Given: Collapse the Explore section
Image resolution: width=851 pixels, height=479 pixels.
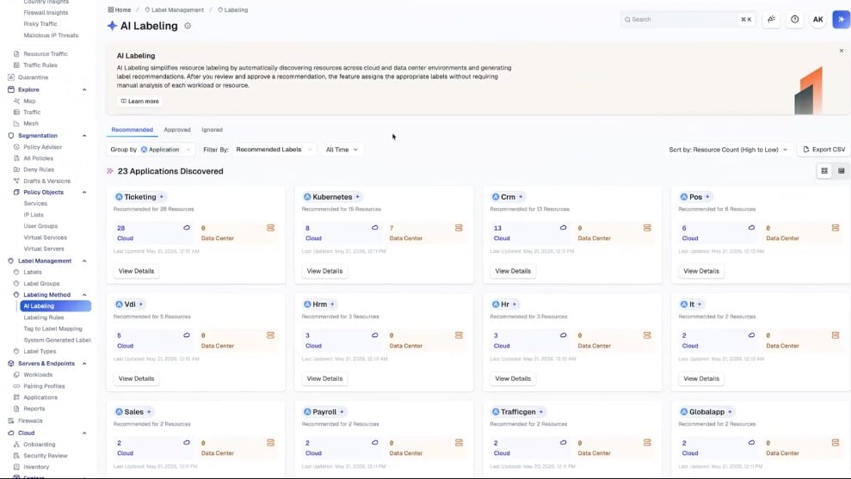Looking at the screenshot, I should click(x=84, y=89).
